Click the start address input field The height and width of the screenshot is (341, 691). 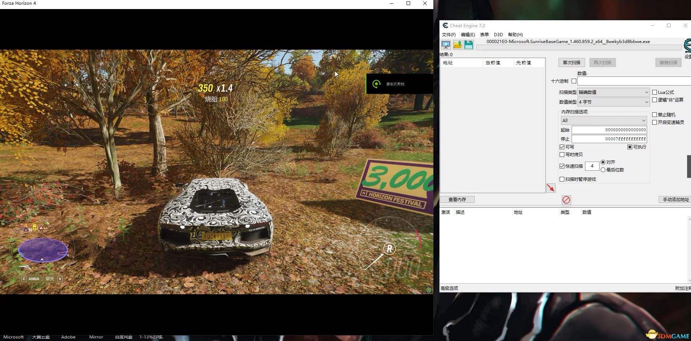609,130
